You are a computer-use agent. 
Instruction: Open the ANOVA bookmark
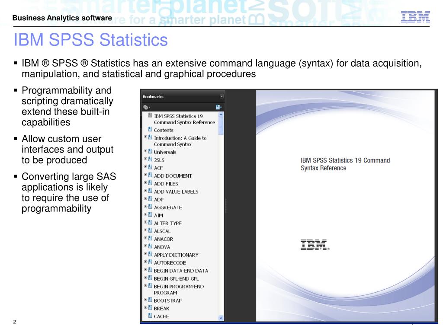pos(162,247)
